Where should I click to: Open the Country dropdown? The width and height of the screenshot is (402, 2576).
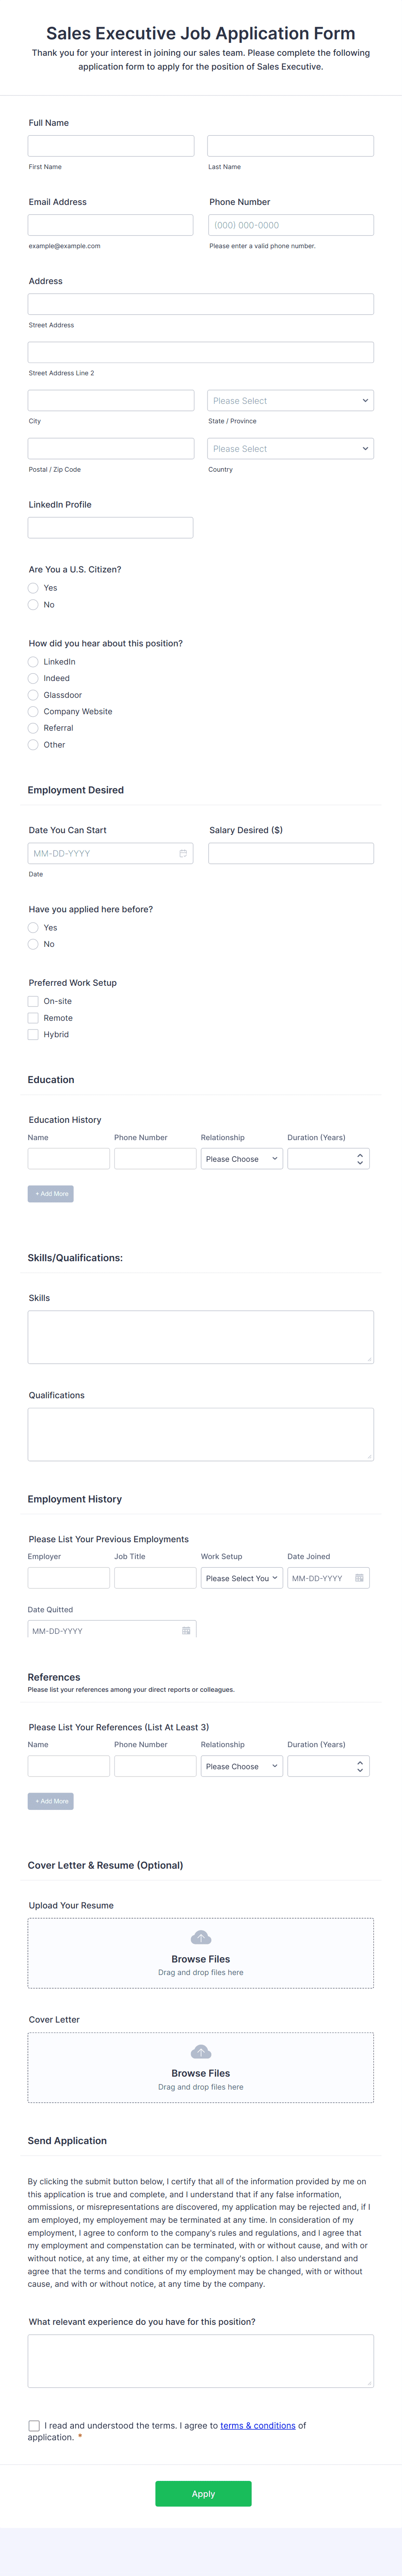290,448
